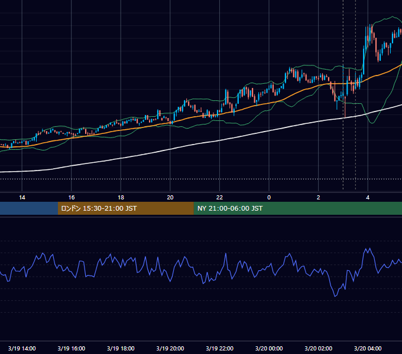Click the hour 14 axis label
The image size is (402, 354).
(22, 198)
